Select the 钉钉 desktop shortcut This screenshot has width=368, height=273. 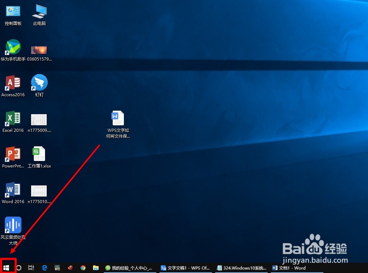39,86
